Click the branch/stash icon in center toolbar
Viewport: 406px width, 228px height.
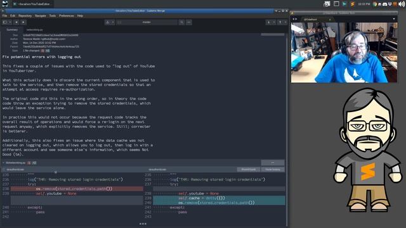(x=108, y=23)
